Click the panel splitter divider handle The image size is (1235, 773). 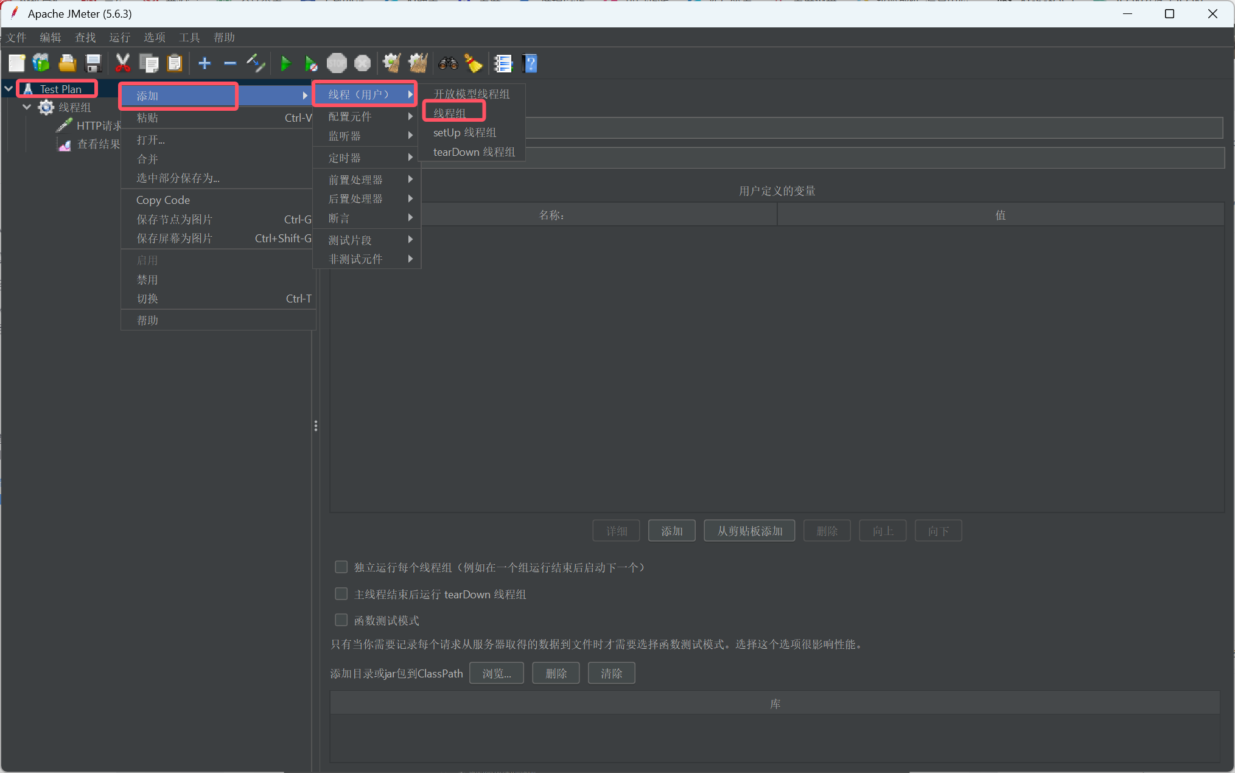pyautogui.click(x=315, y=425)
